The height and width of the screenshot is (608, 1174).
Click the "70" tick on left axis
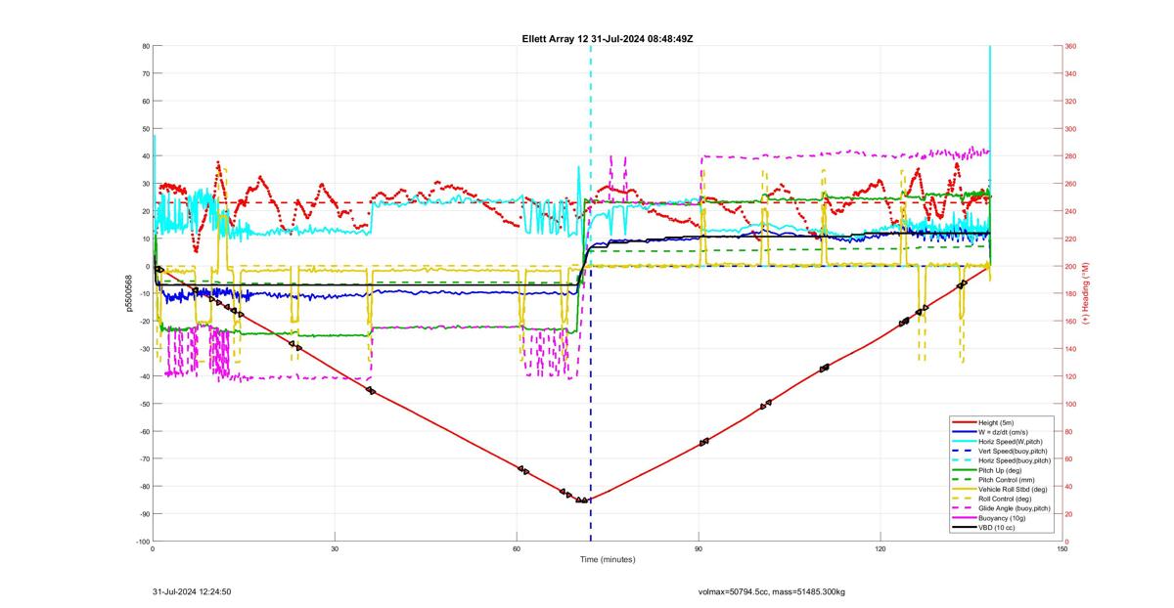pyautogui.click(x=145, y=73)
